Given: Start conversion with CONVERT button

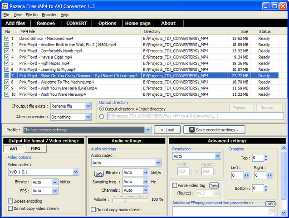Looking at the screenshot, I should (77, 23).
